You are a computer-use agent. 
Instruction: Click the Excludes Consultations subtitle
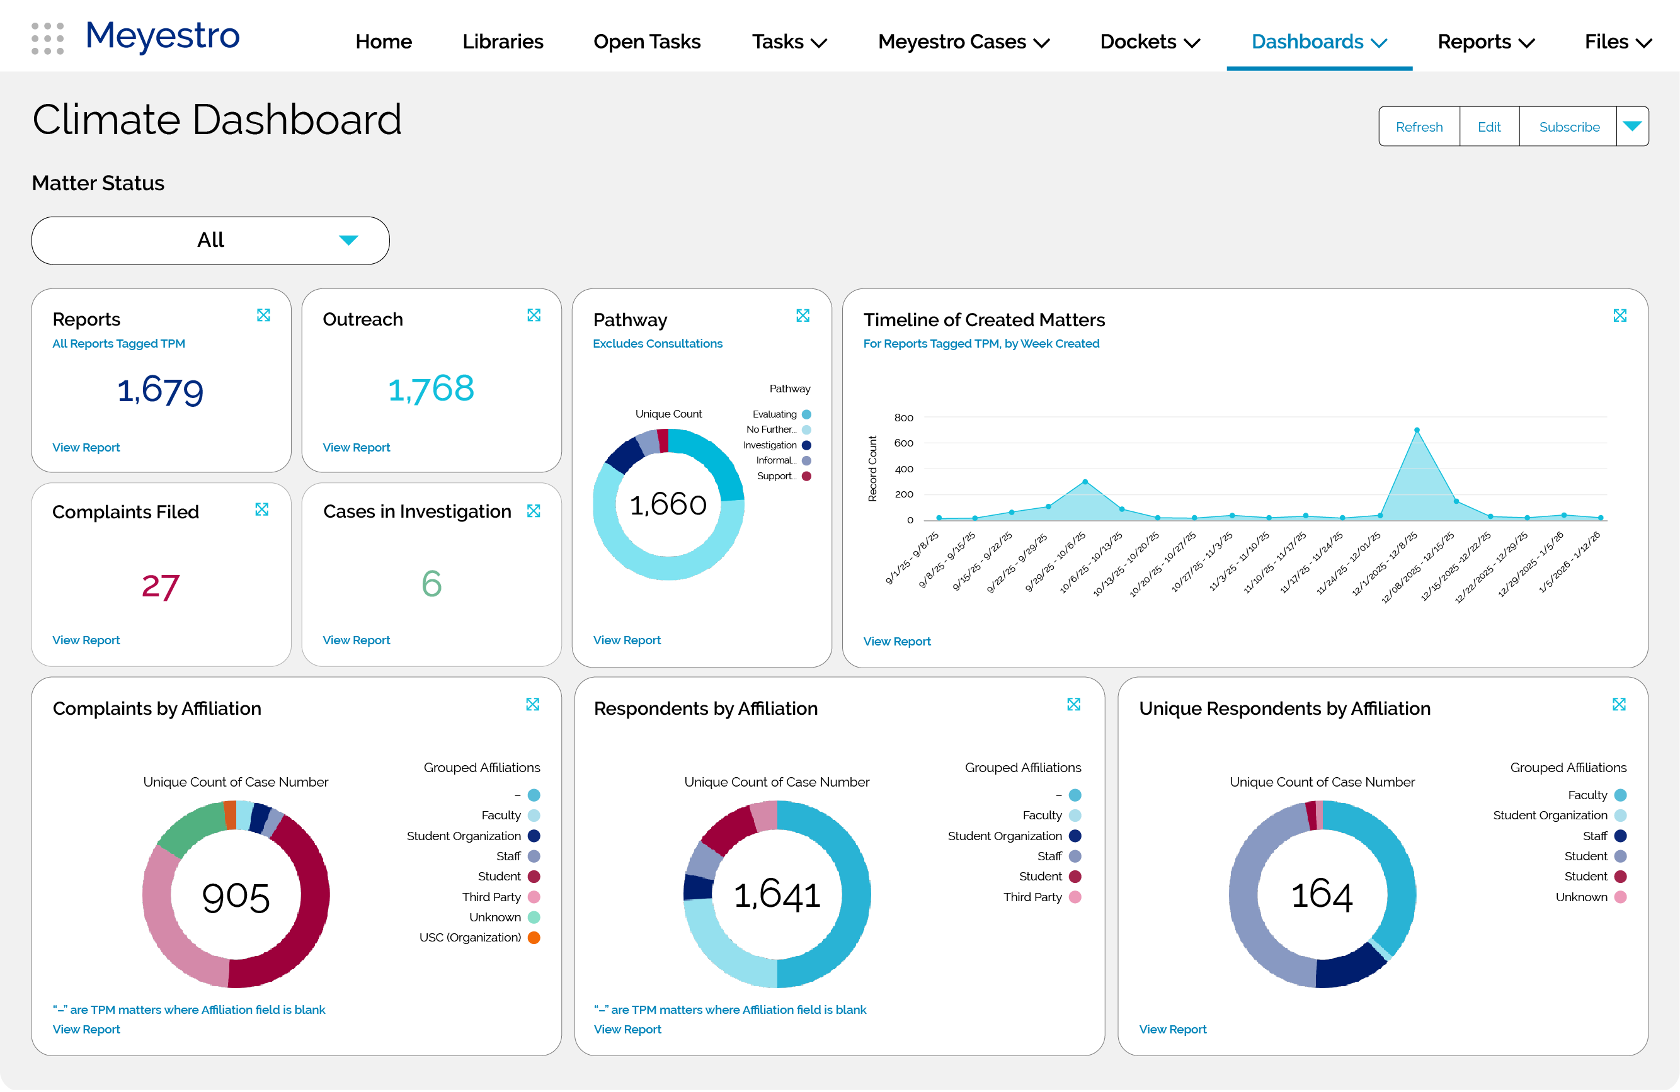(x=657, y=344)
